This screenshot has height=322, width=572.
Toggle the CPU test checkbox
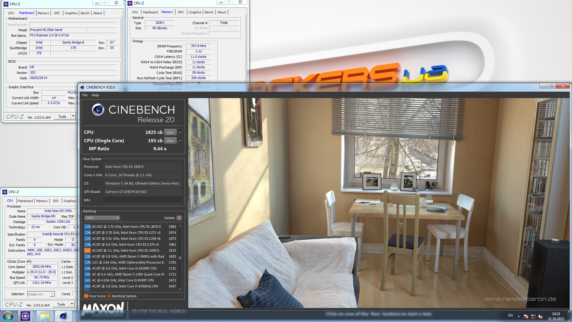click(180, 132)
